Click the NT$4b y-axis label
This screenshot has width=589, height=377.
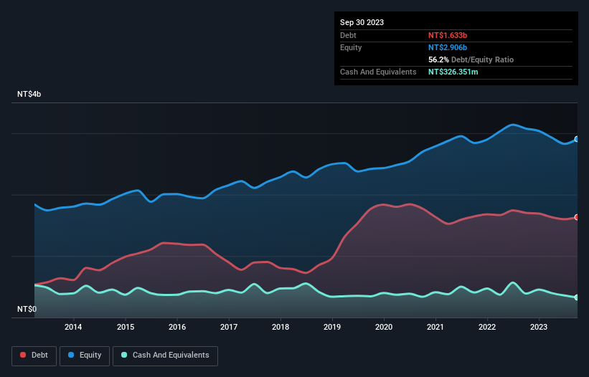pos(29,94)
